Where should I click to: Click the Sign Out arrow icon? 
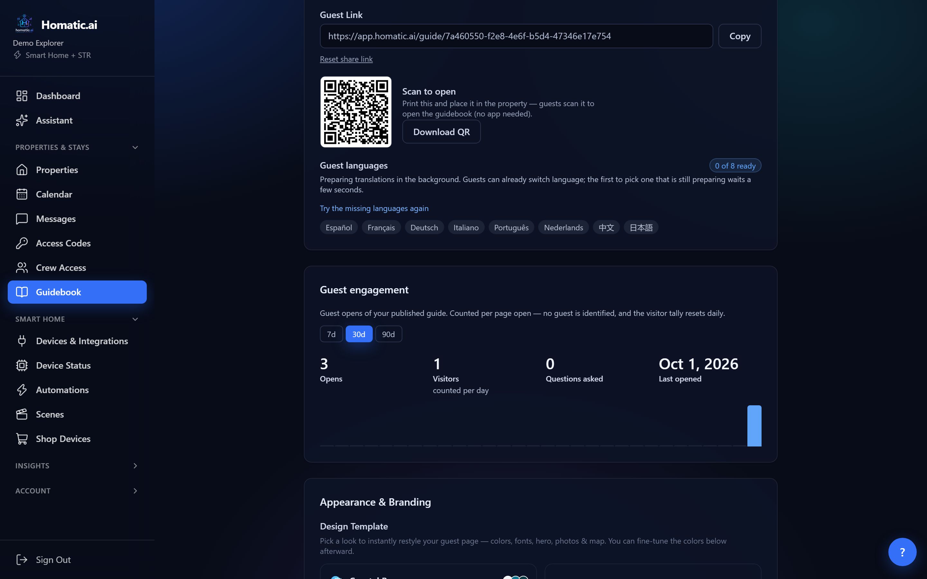(x=22, y=560)
